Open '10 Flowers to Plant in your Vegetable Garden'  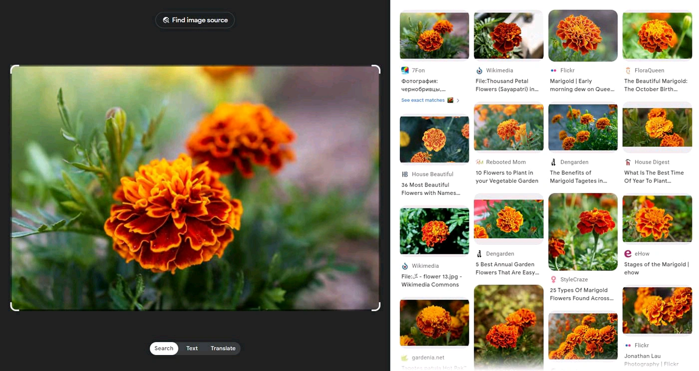[x=507, y=177]
